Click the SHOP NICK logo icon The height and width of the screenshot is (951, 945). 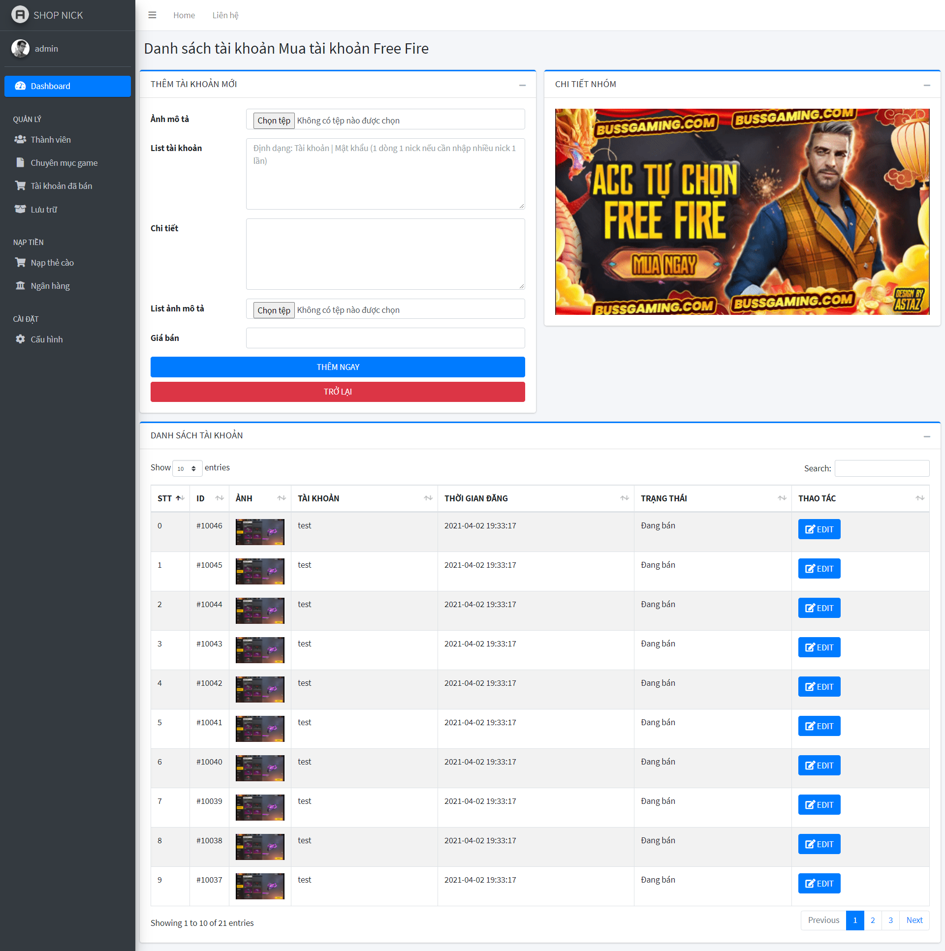(20, 15)
